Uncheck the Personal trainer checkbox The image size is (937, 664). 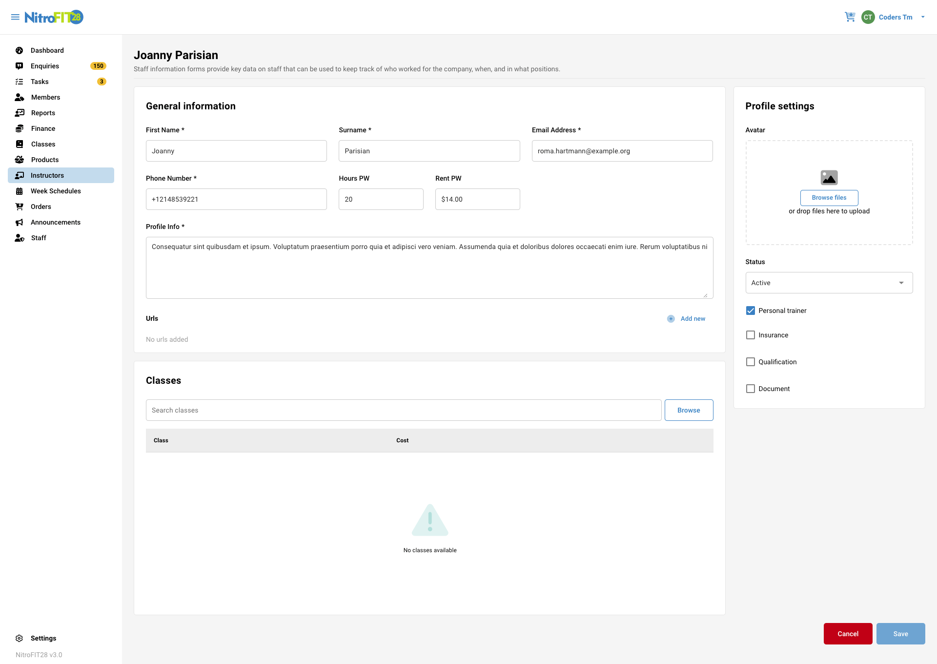[751, 311]
